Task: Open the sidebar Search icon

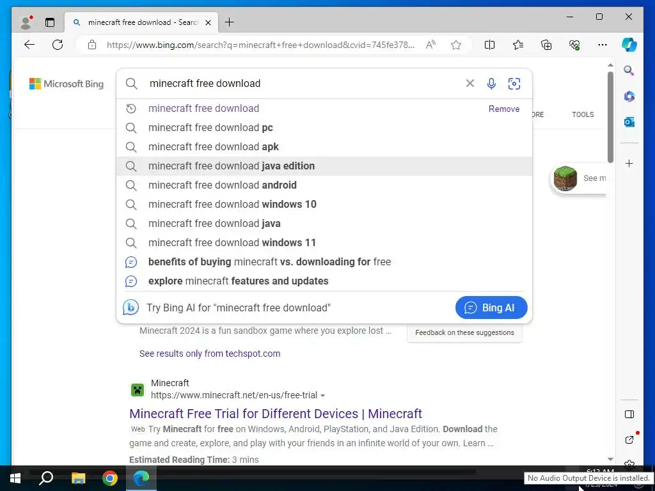Action: (x=629, y=70)
